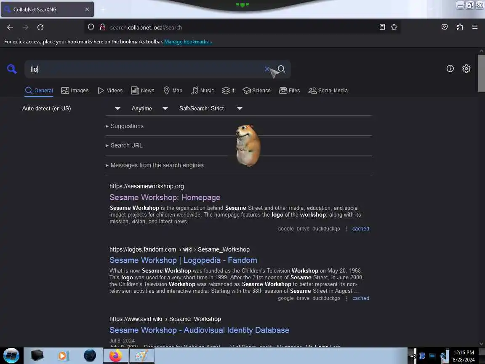The height and width of the screenshot is (364, 485).
Task: Open Paint from the taskbar
Action: coord(141,356)
